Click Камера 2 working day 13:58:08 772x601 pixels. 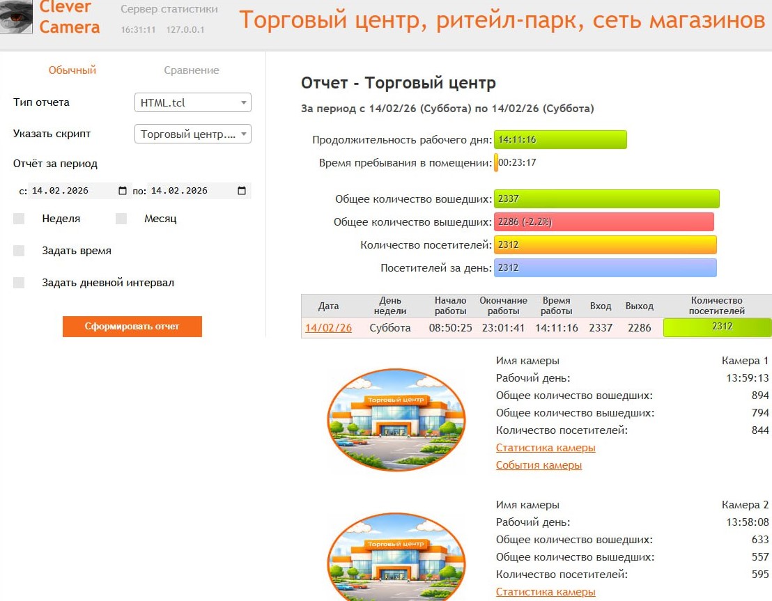[x=748, y=522]
